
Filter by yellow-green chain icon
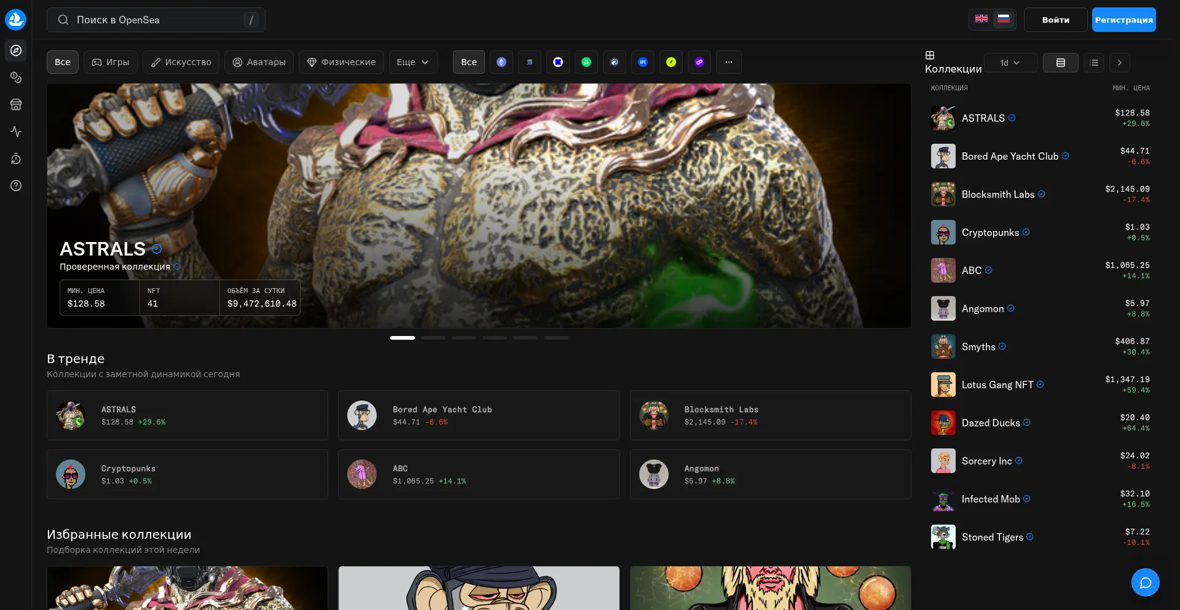pos(671,62)
